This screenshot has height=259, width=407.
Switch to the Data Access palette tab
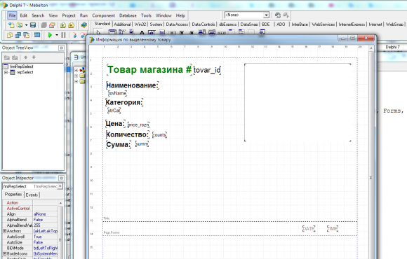pyautogui.click(x=177, y=24)
